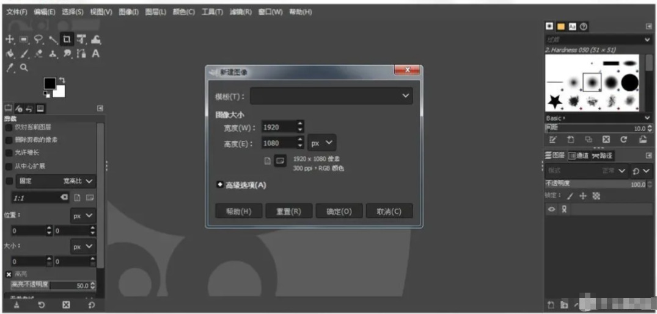657x314 pixels.
Task: Open the 固定 宽高比 dropdown
Action: 56,182
